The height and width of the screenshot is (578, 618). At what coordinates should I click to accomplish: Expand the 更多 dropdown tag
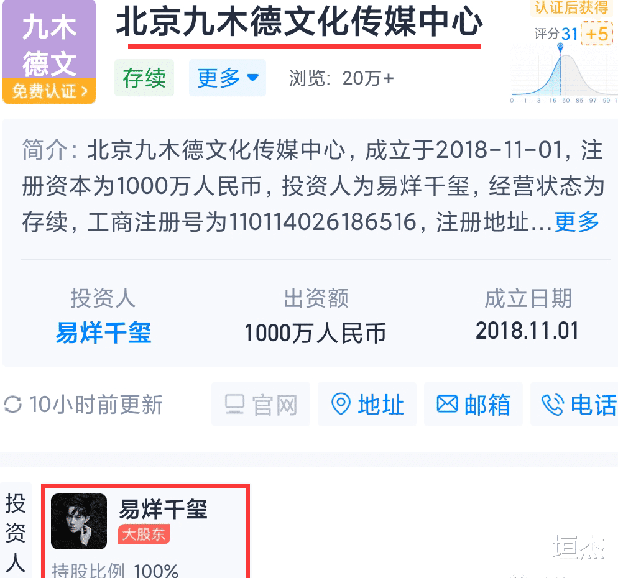228,78
